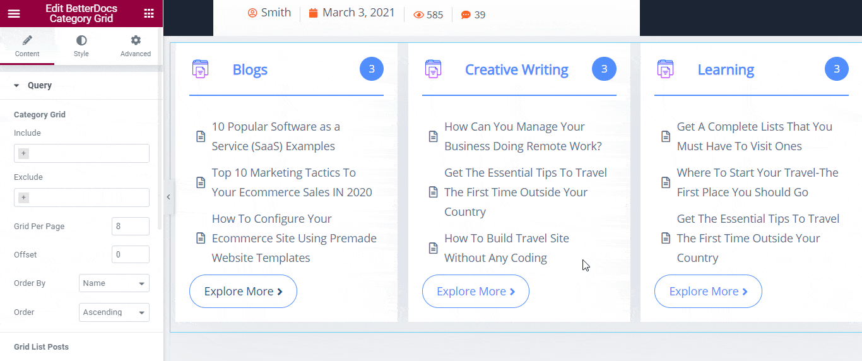The width and height of the screenshot is (862, 361).
Task: Click the views eye icon
Action: coord(418,15)
